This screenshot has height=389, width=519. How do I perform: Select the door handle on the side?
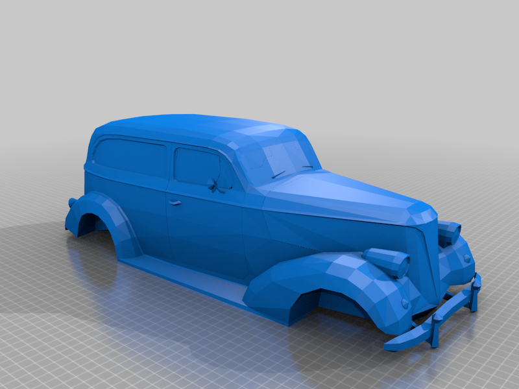click(176, 204)
